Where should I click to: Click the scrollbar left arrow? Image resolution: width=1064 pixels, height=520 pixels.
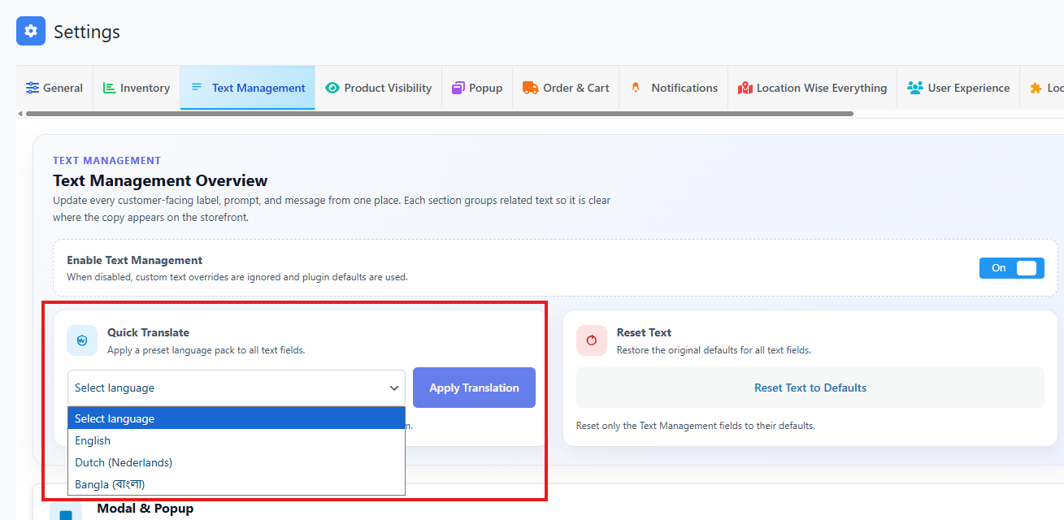[20, 114]
